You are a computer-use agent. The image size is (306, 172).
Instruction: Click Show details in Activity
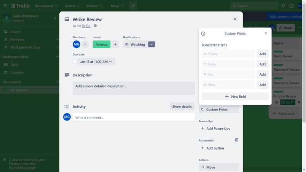pyautogui.click(x=182, y=107)
